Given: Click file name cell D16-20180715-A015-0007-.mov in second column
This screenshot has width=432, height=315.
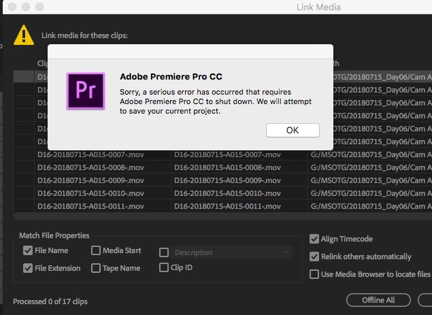Looking at the screenshot, I should pos(228,154).
